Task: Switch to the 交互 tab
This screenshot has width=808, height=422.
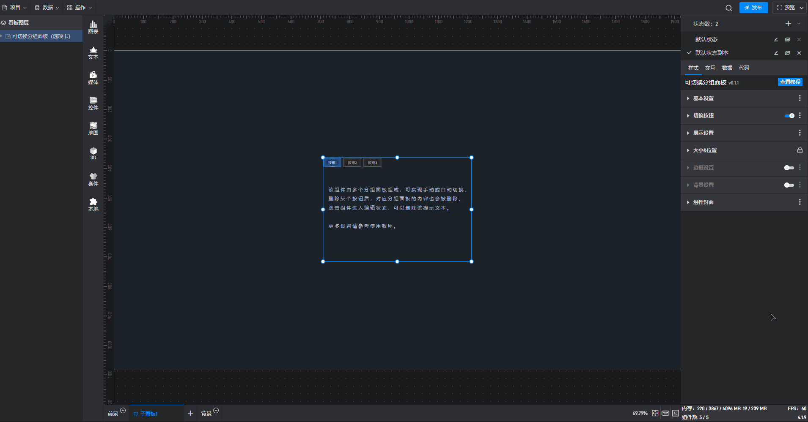Action: pos(710,68)
